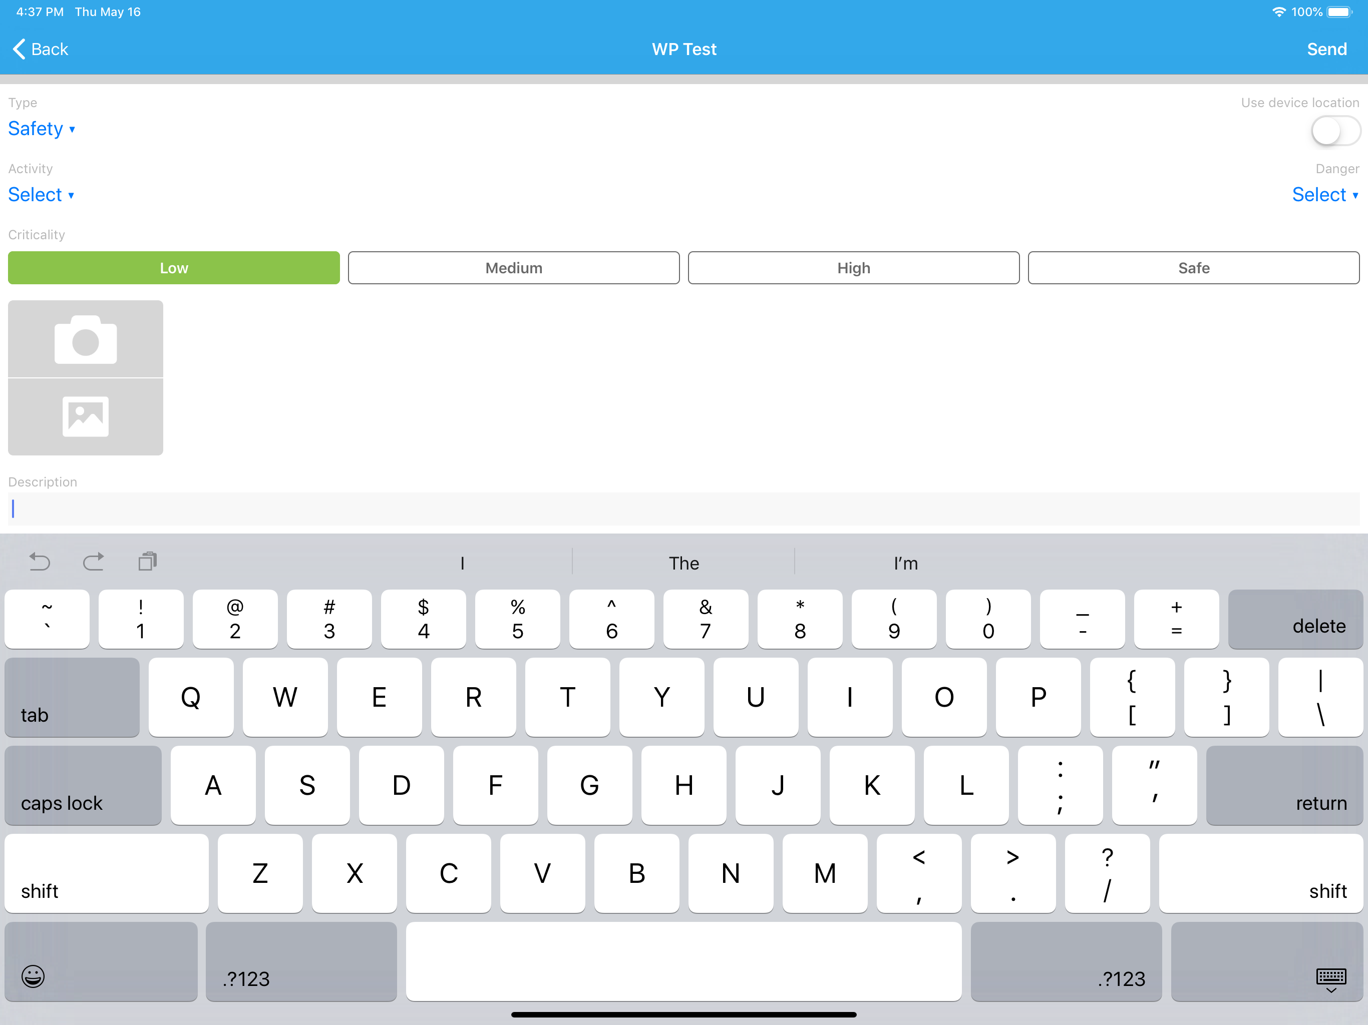Tap the tilde / backtick key
The width and height of the screenshot is (1368, 1025).
(47, 619)
